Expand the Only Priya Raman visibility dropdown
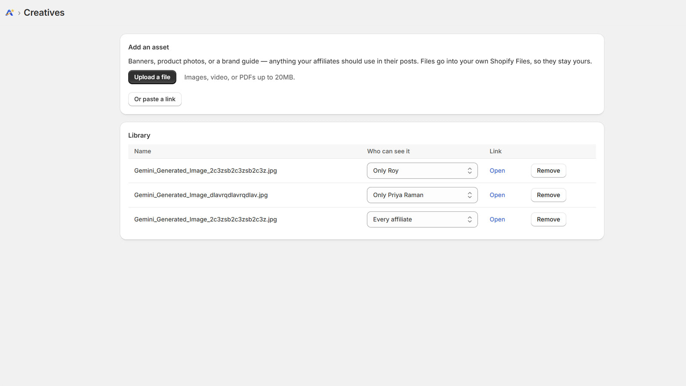Image resolution: width=686 pixels, height=386 pixels. (x=422, y=195)
